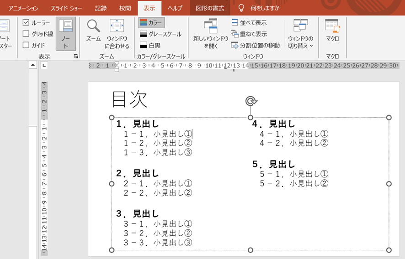Click Fit to Window (ウィンドウに合わせる) icon
Image resolution: width=405 pixels, height=259 pixels.
[x=117, y=27]
